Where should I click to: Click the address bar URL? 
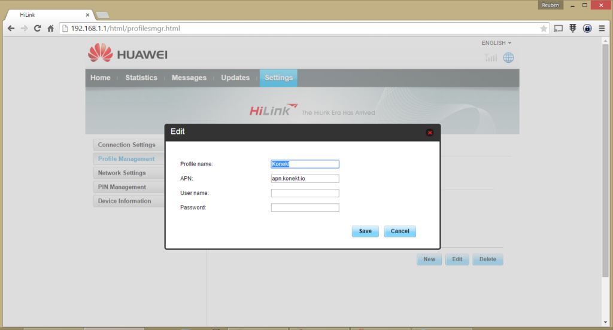click(126, 28)
